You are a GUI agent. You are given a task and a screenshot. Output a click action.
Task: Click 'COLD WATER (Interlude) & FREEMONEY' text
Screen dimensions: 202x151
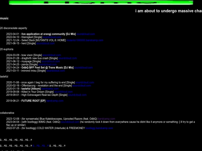(x=61, y=128)
